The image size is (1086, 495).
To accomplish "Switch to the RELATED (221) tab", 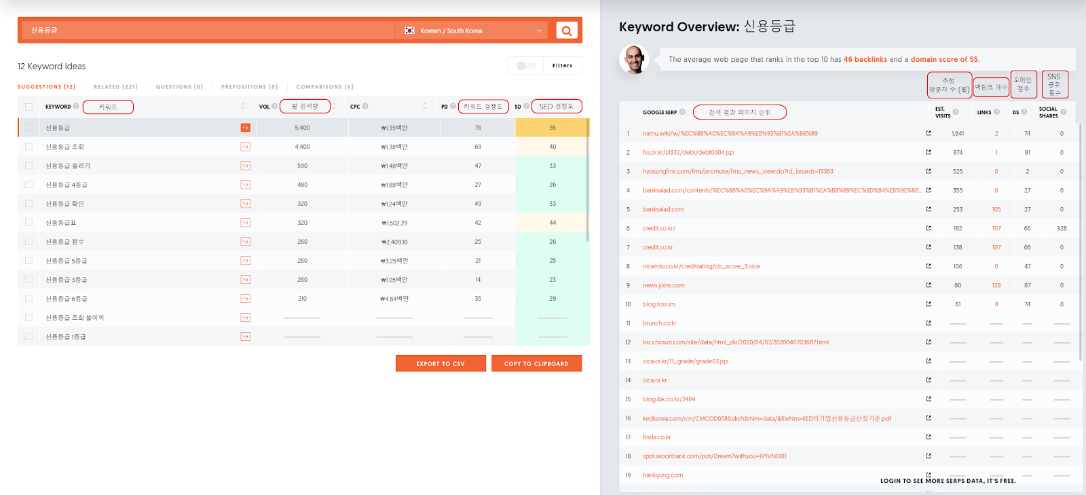I will click(x=115, y=87).
